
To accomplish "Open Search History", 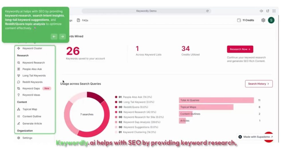I will coord(259,84).
